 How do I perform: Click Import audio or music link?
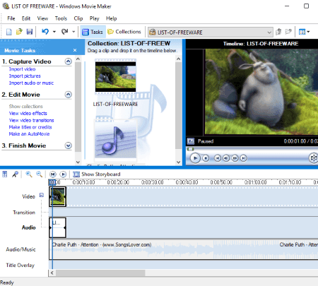tap(31, 83)
